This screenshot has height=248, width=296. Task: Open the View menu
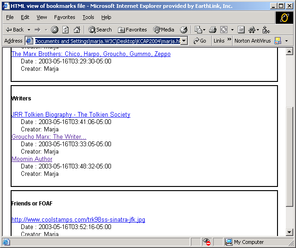(42, 17)
